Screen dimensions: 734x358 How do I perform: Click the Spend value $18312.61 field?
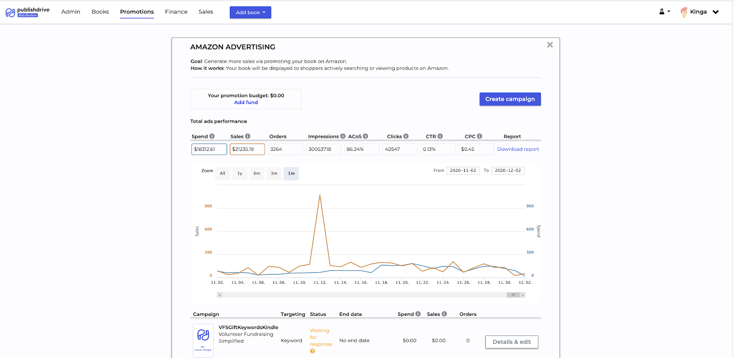tap(209, 149)
